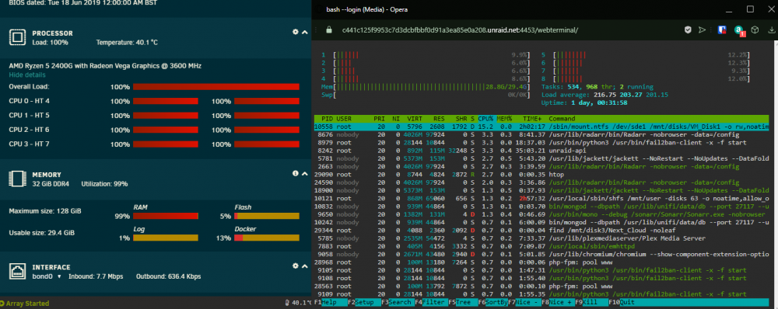
Task: Click the CPU 0 - HT 4 label
Action: 30,102
